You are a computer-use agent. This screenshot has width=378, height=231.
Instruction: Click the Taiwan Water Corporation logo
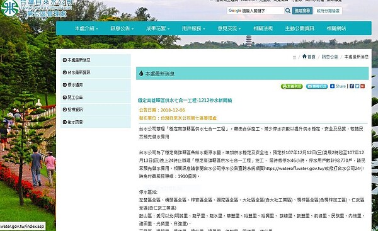coord(9,8)
